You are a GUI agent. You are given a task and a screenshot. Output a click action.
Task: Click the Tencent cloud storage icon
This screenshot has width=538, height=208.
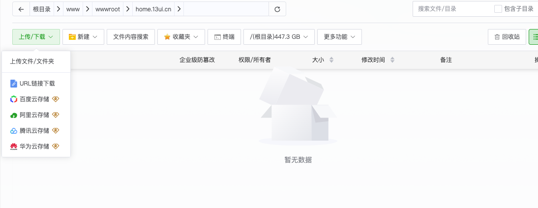click(x=14, y=131)
